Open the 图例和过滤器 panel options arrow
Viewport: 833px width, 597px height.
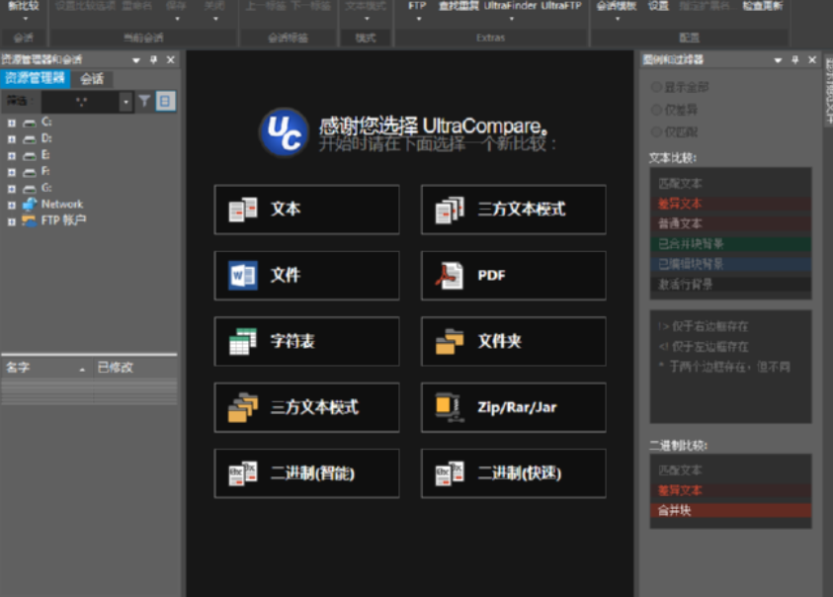pyautogui.click(x=778, y=60)
